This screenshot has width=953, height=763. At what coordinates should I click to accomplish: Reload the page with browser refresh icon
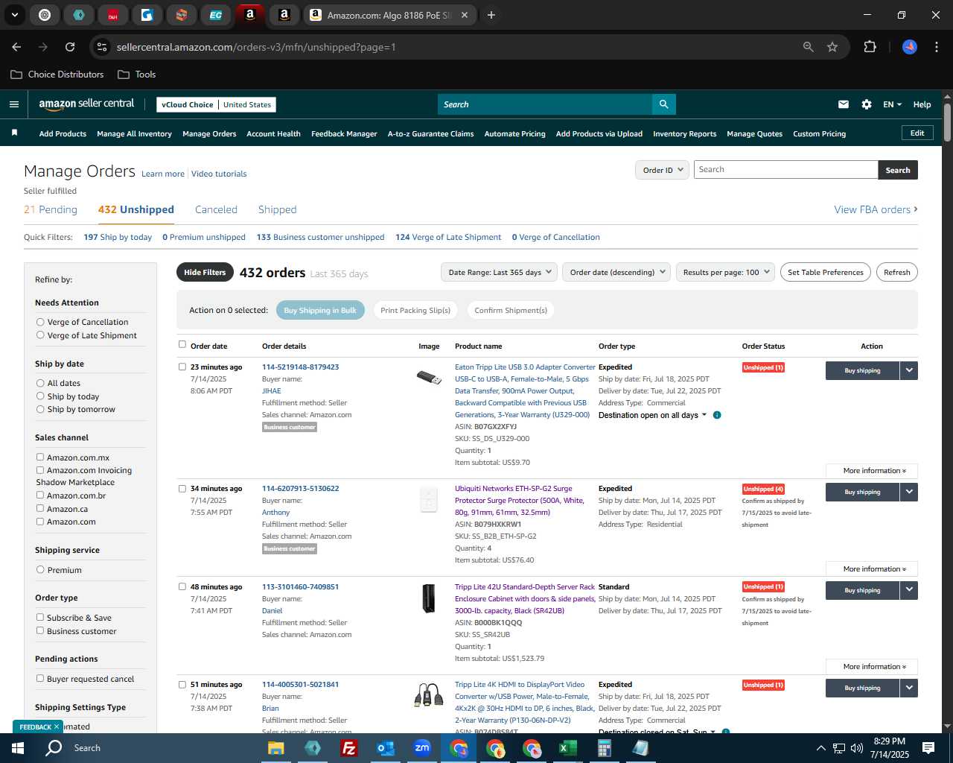(x=70, y=47)
